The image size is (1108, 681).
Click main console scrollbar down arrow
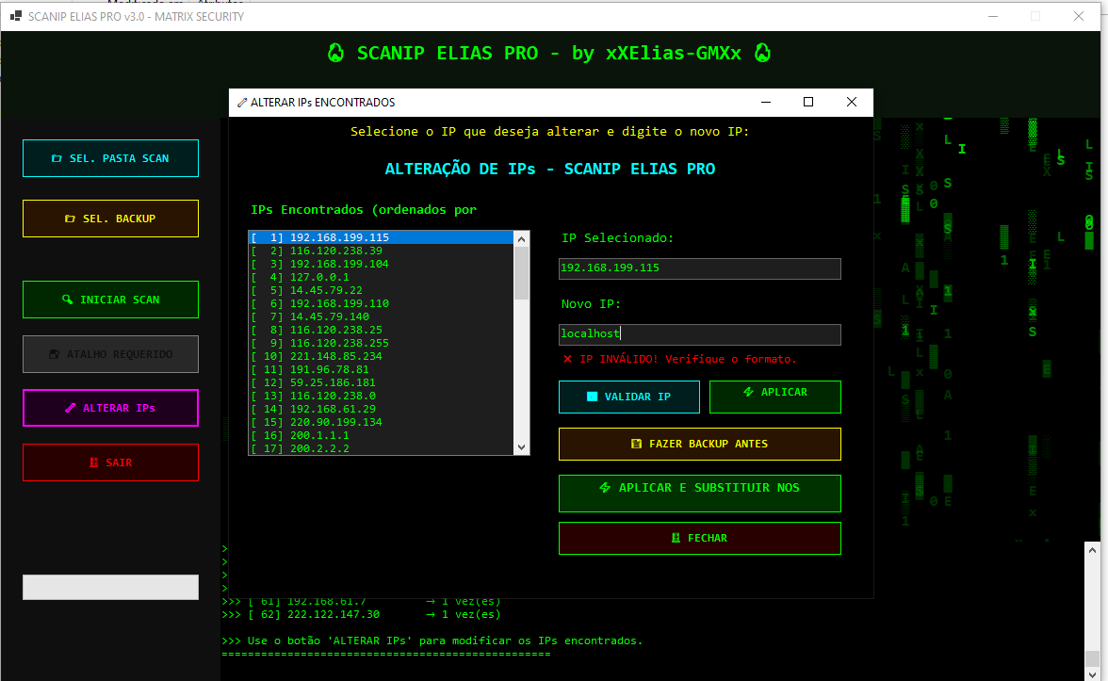tap(1093, 673)
